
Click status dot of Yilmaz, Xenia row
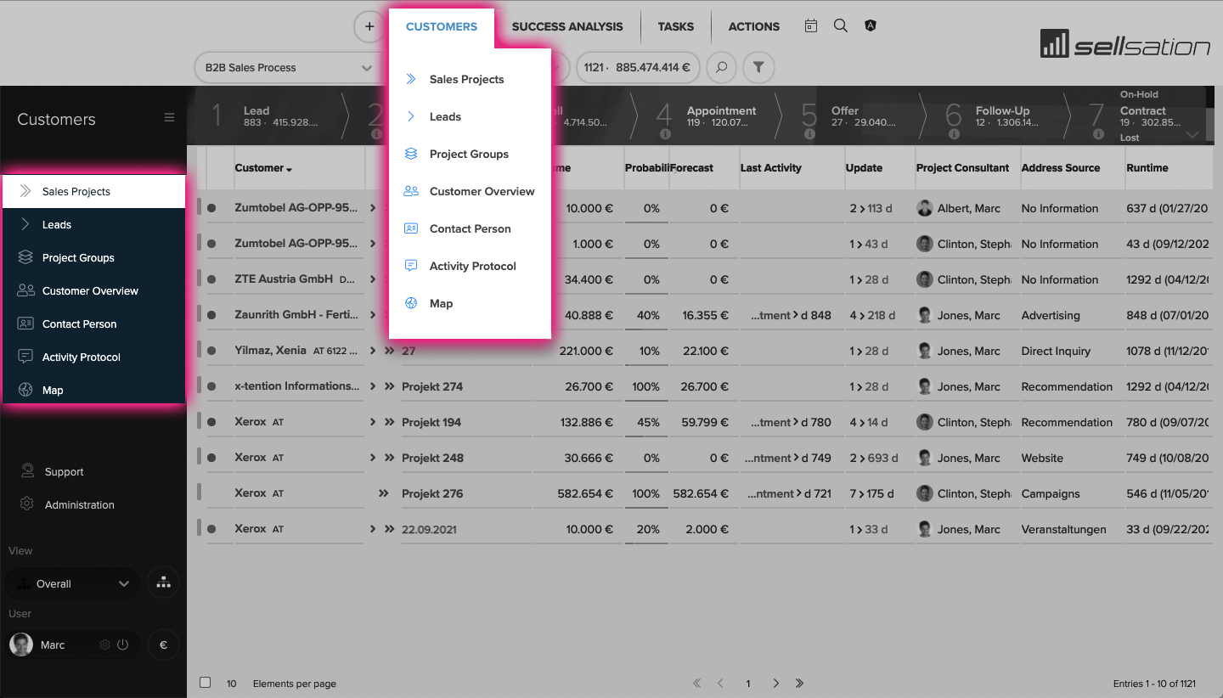click(x=211, y=351)
